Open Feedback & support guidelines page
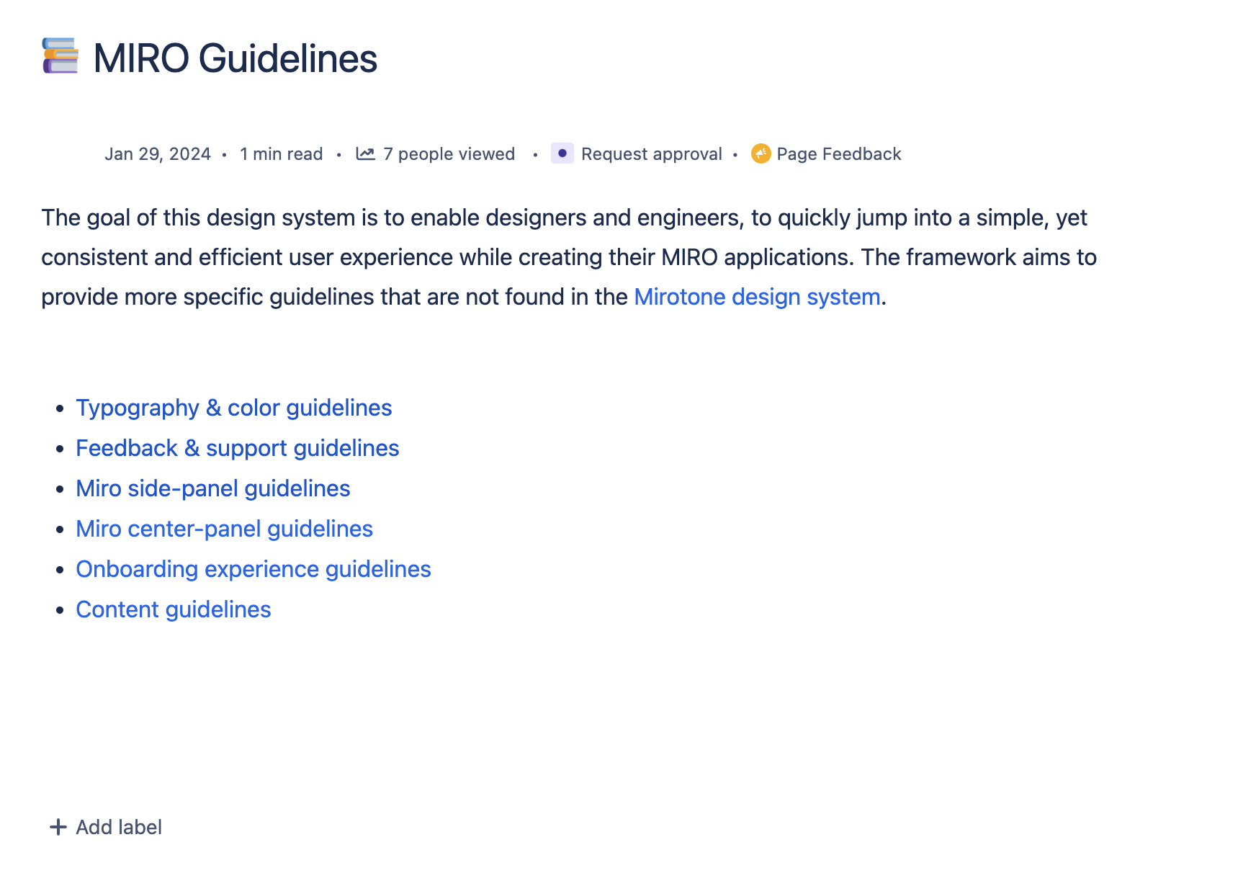 coord(238,448)
